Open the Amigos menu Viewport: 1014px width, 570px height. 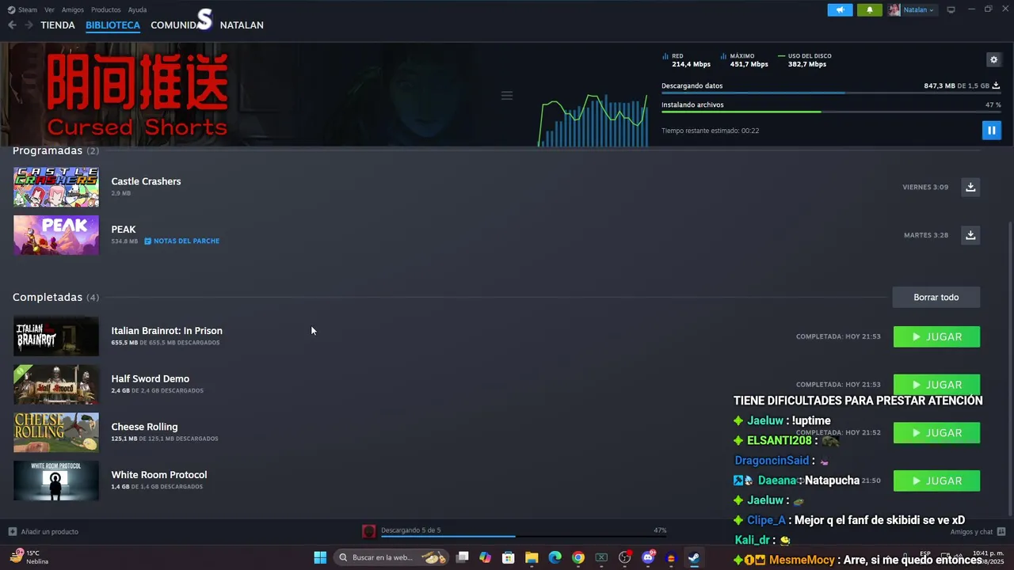pyautogui.click(x=73, y=9)
